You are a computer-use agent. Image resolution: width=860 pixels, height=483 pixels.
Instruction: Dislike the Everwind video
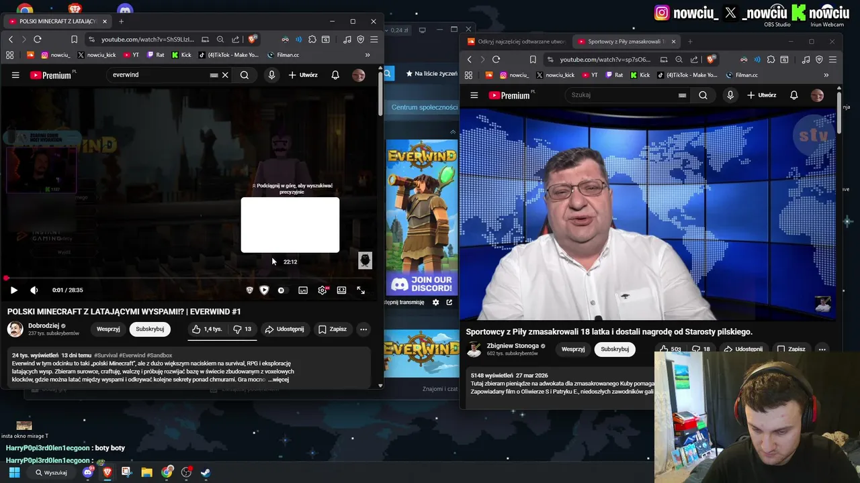(243, 329)
